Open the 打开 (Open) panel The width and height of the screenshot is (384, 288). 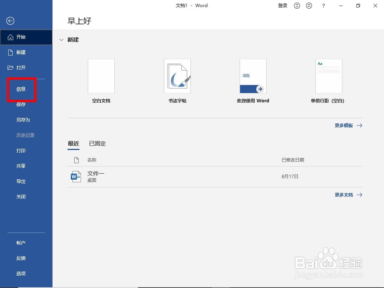[x=21, y=67]
